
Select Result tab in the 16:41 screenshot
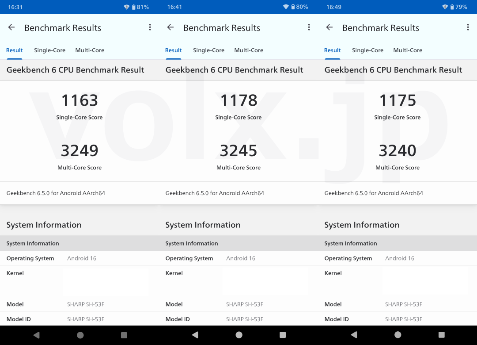point(174,50)
